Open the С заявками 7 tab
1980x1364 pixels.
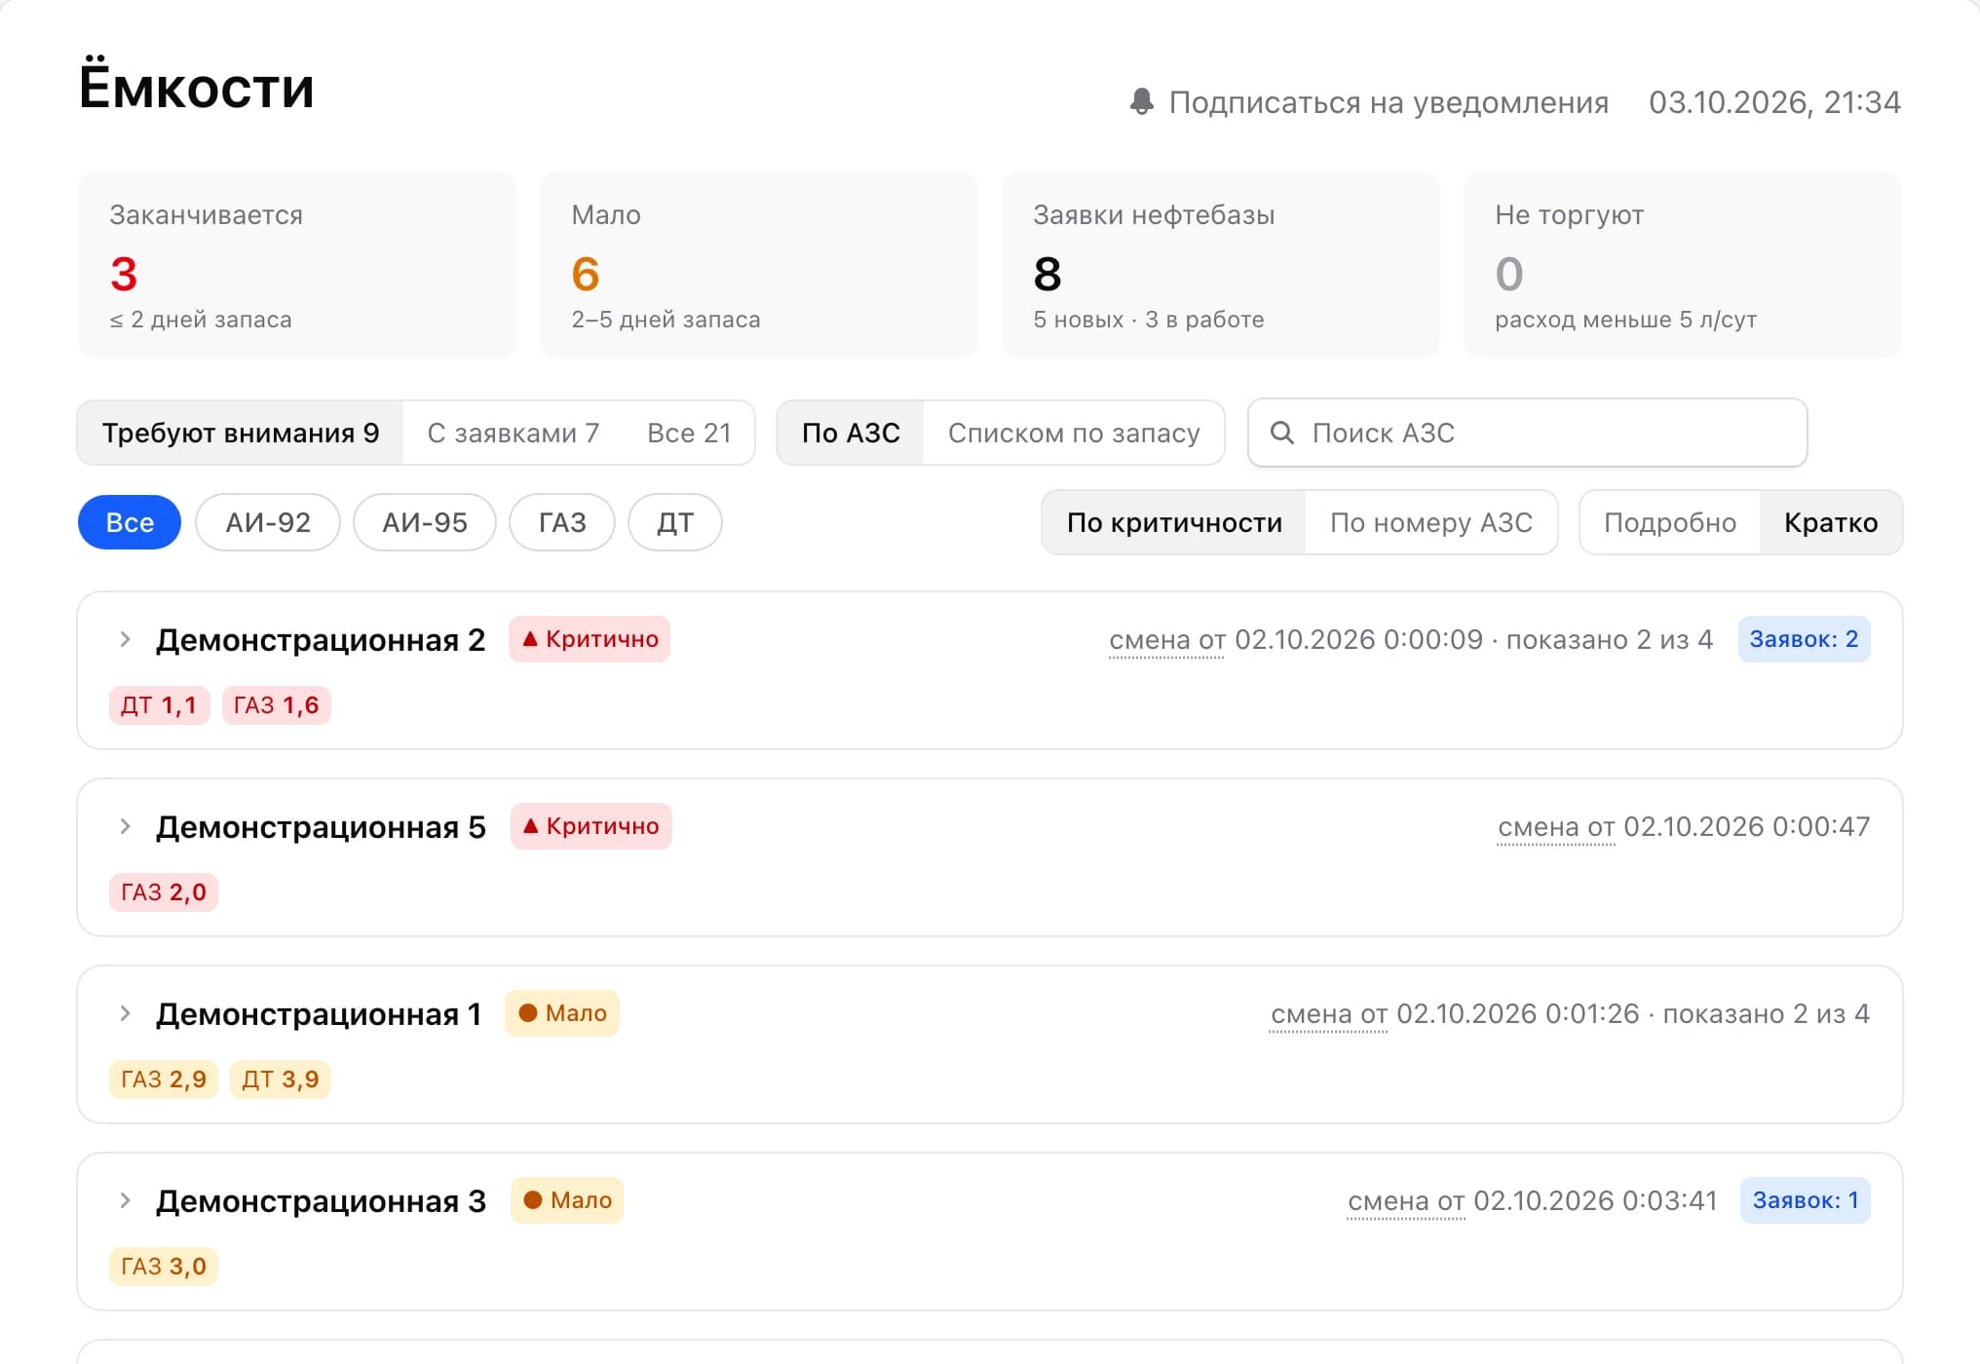tap(514, 433)
